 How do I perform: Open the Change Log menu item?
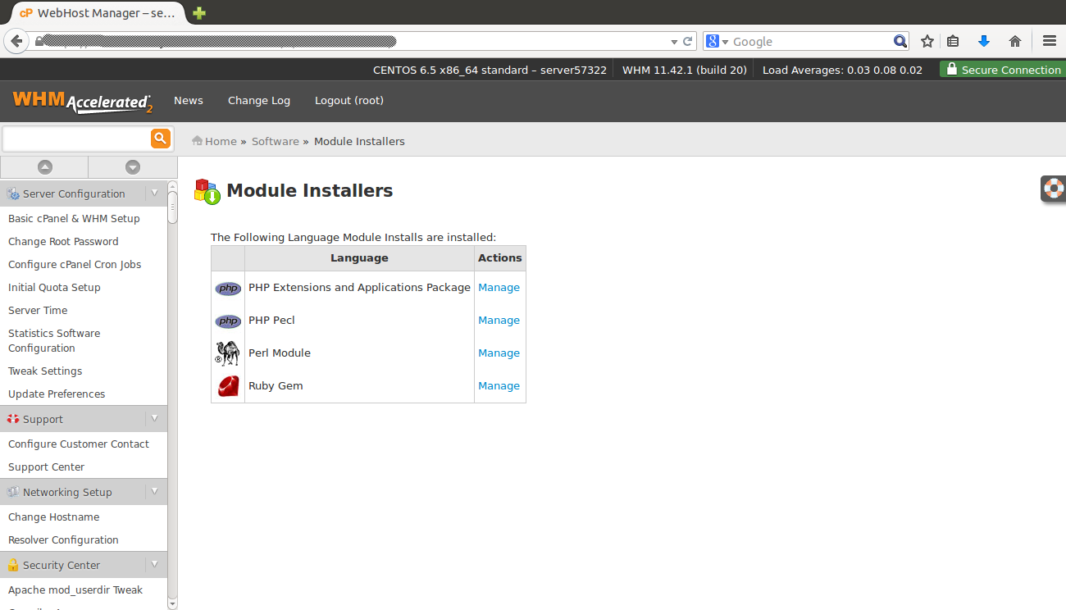pos(258,100)
